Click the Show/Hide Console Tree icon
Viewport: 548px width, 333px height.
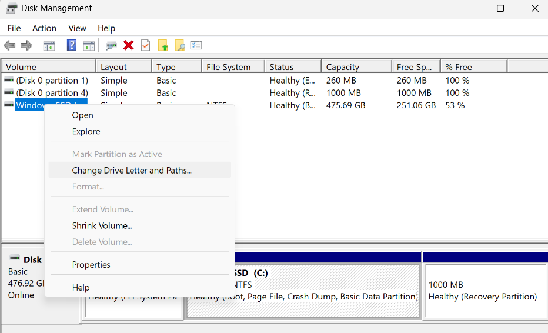[x=49, y=45]
